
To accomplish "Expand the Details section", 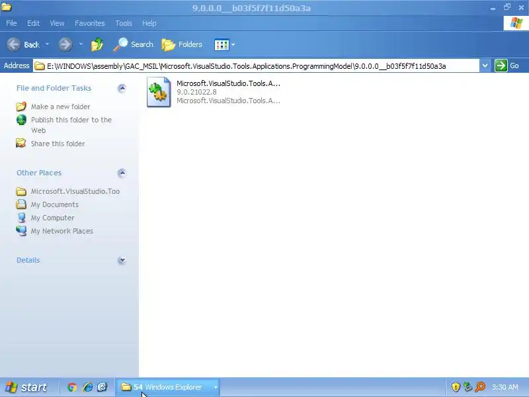I will [x=122, y=260].
